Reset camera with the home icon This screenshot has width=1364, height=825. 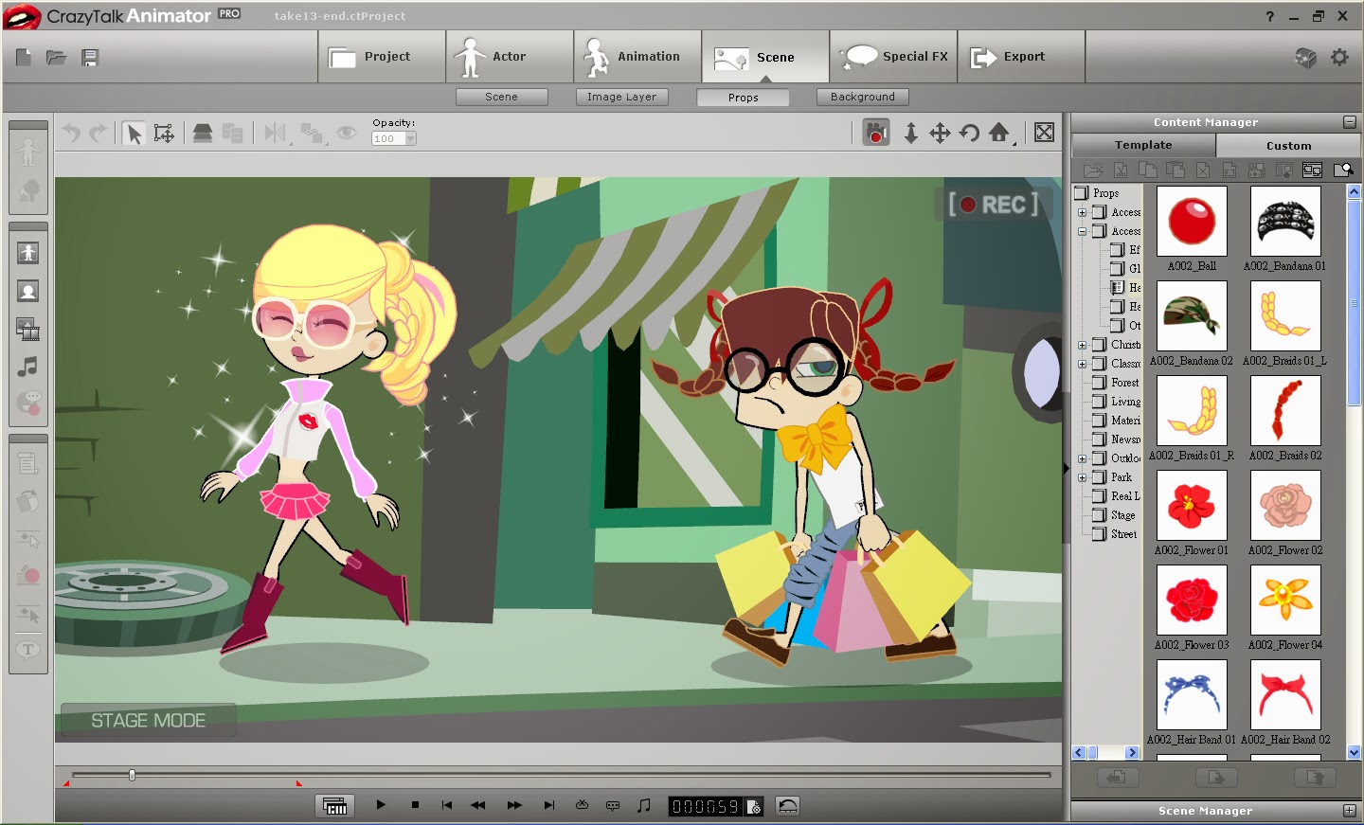(999, 133)
